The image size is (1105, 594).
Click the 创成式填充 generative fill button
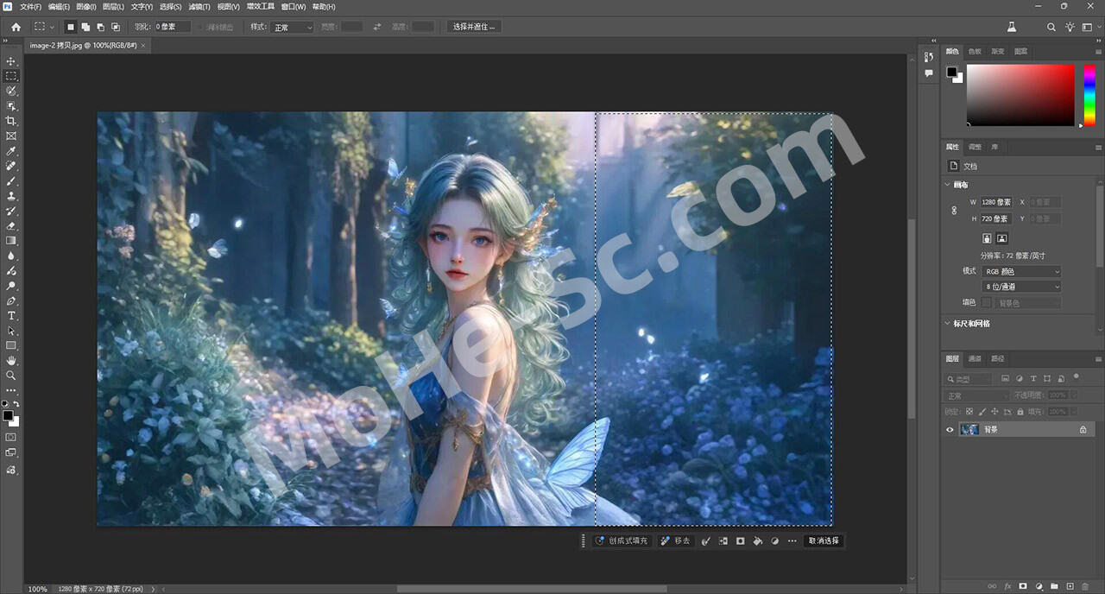[x=622, y=540]
